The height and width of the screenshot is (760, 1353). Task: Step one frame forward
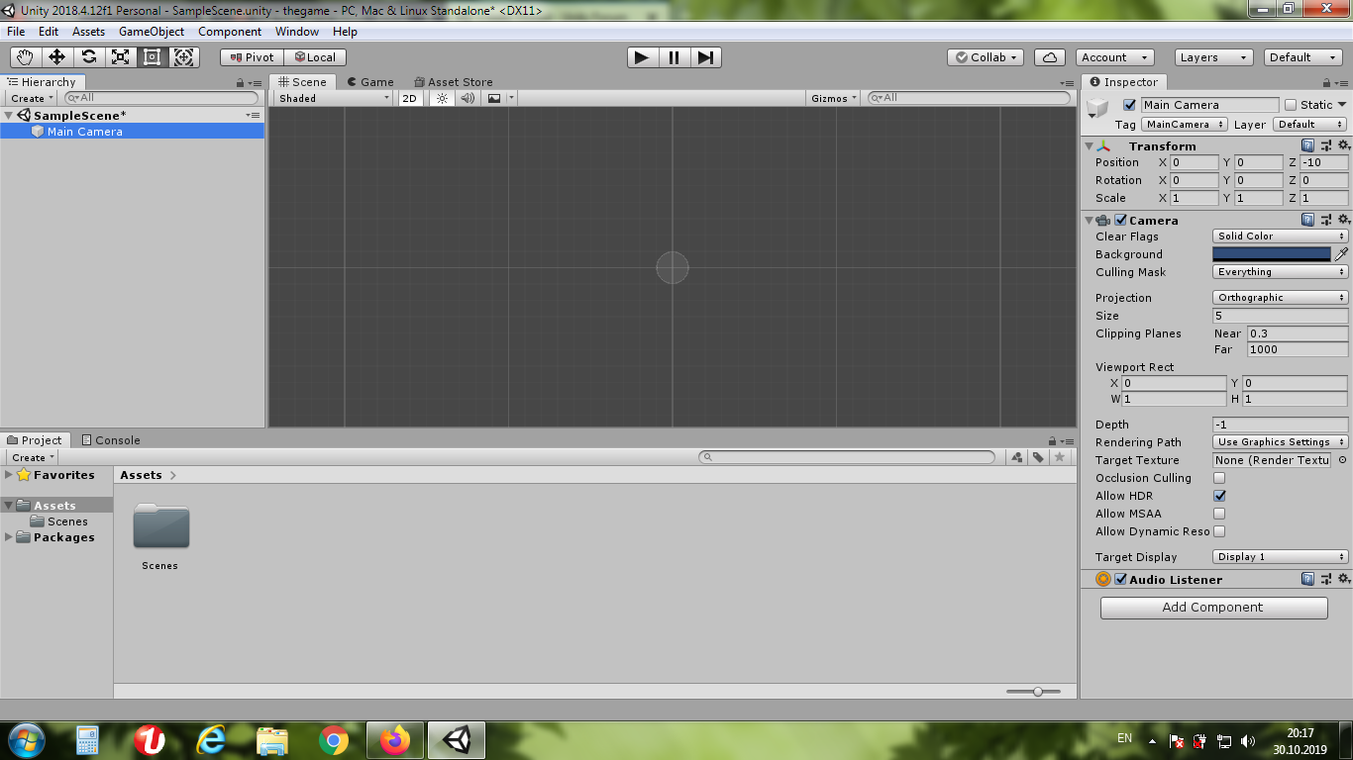click(705, 57)
